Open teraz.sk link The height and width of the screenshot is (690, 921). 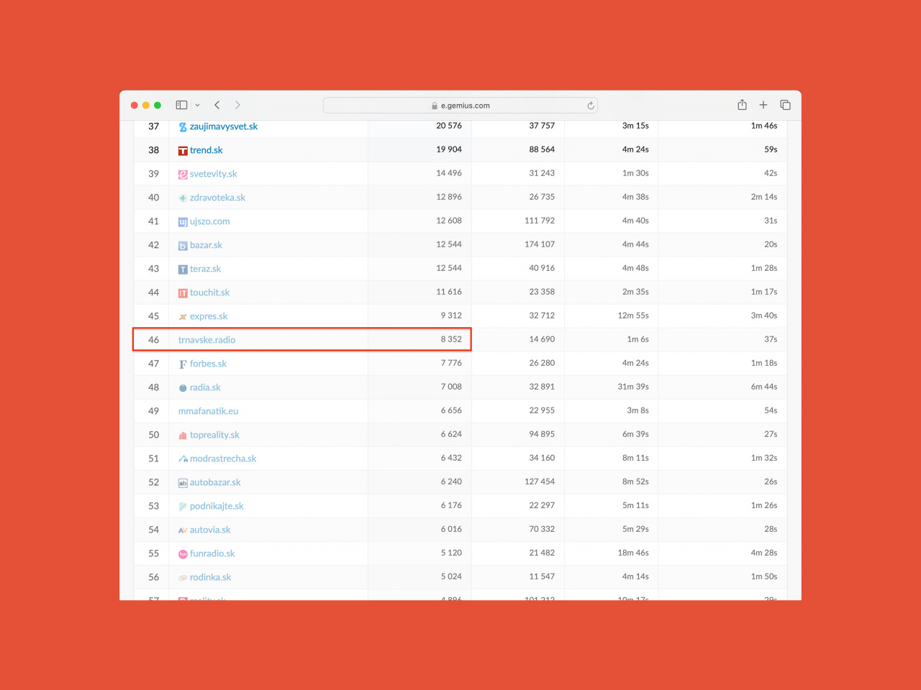[x=205, y=269]
